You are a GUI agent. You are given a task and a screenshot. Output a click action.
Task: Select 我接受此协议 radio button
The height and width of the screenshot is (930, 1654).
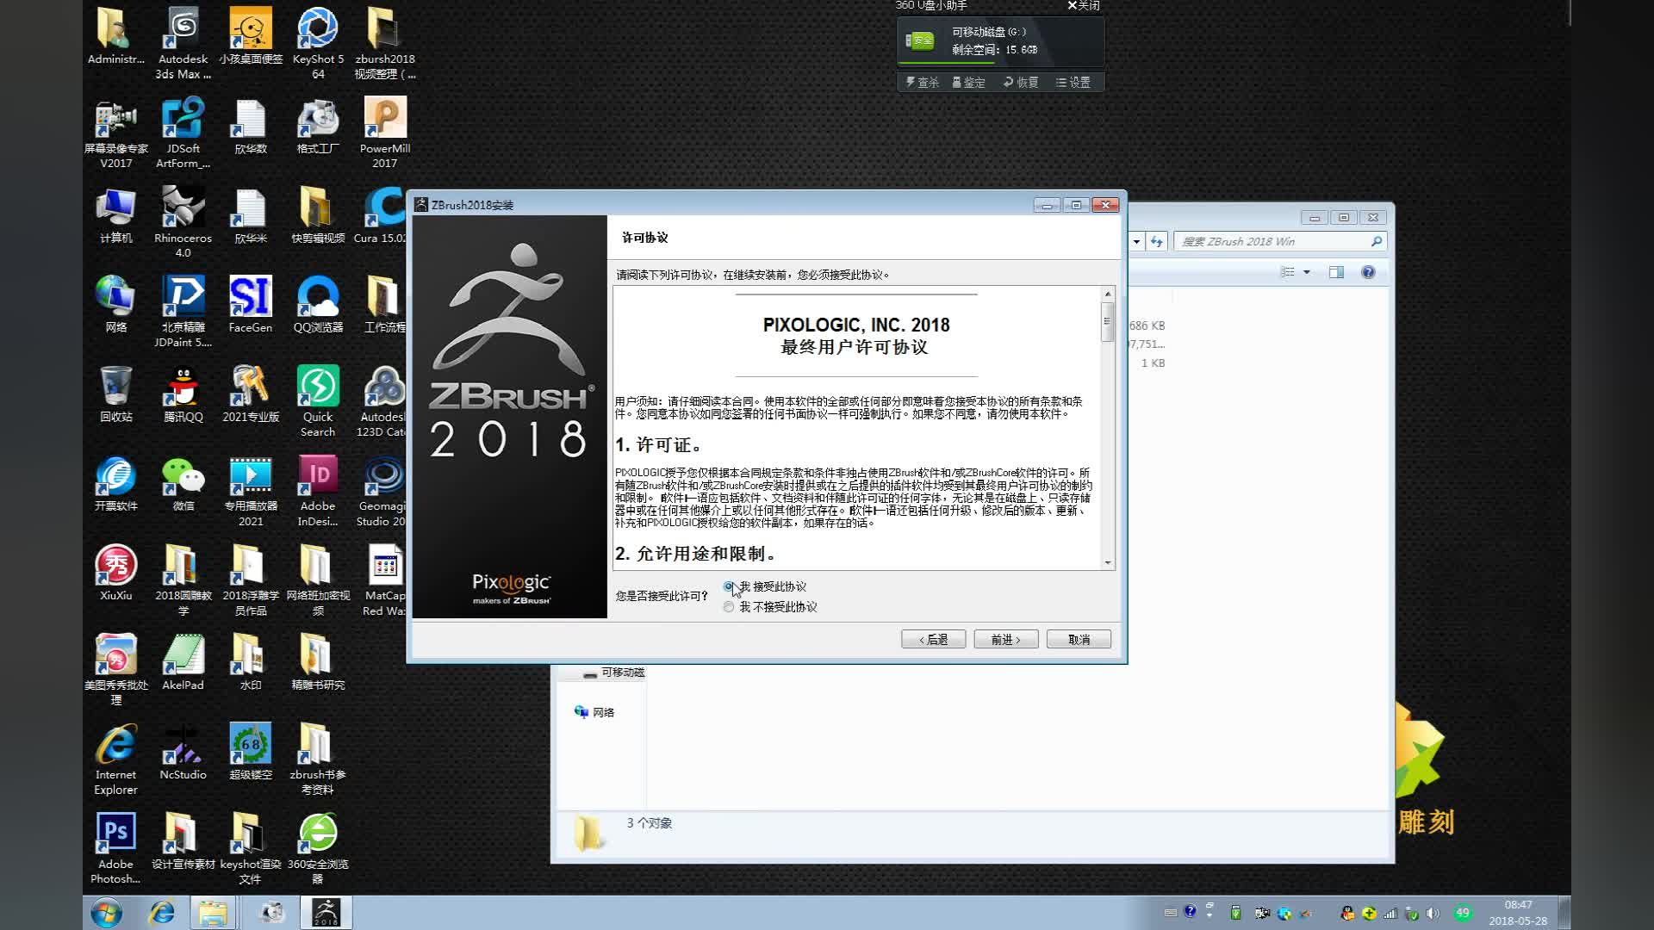tap(729, 586)
